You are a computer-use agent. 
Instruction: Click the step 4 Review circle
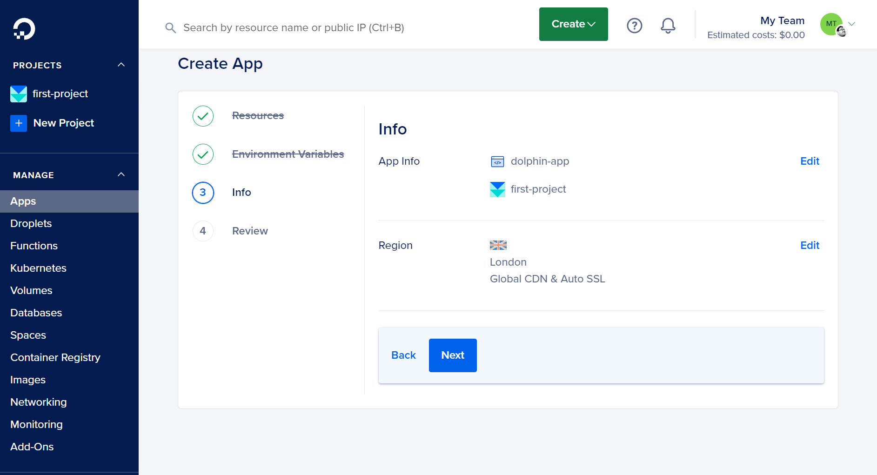coord(203,231)
